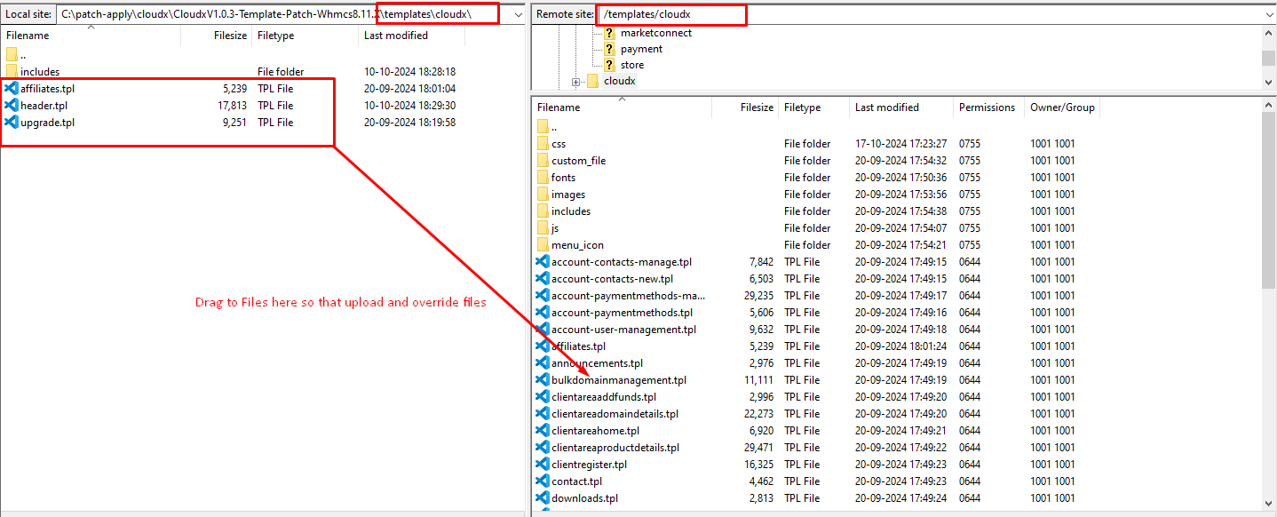This screenshot has height=517, width=1277.
Task: Click the remote menu_icon folder icon
Action: pos(543,245)
